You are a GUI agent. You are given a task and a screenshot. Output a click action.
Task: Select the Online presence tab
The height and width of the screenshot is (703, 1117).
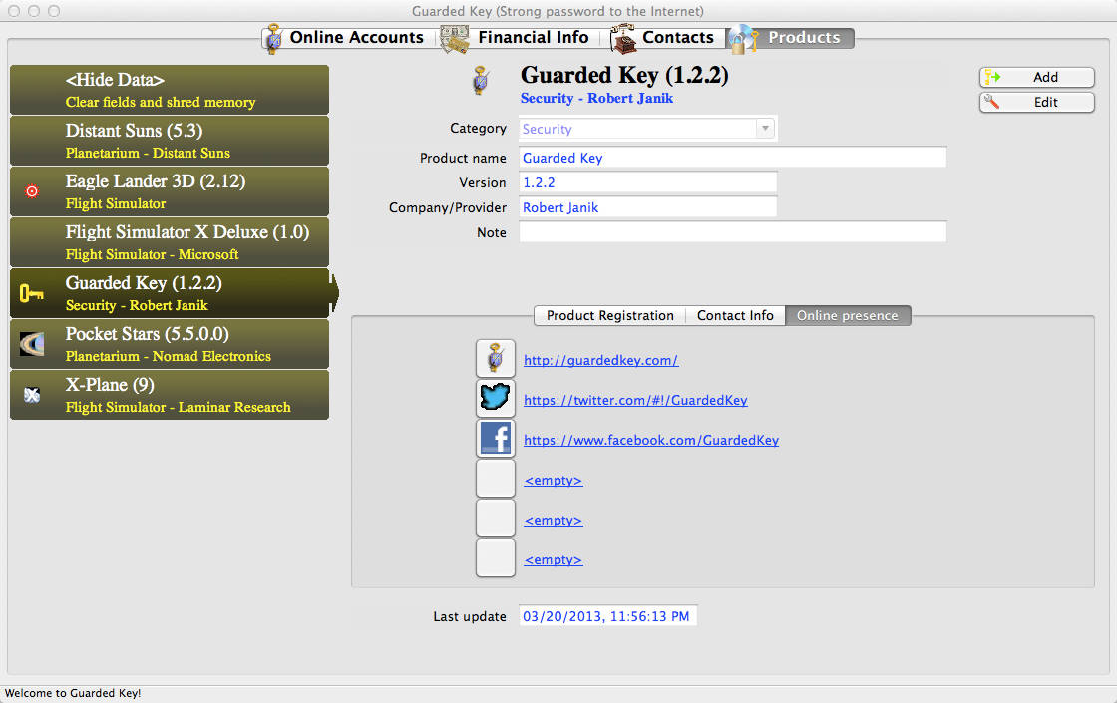[x=848, y=315]
